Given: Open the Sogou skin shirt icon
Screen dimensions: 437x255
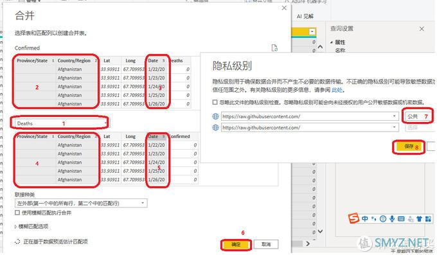Looking at the screenshot, I should [x=419, y=219].
